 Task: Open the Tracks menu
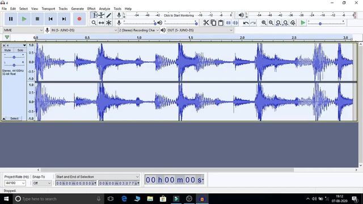63,8
